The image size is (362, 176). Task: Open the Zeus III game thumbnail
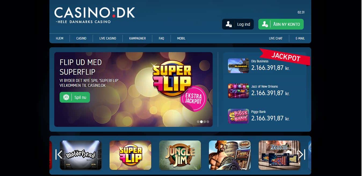point(279,155)
